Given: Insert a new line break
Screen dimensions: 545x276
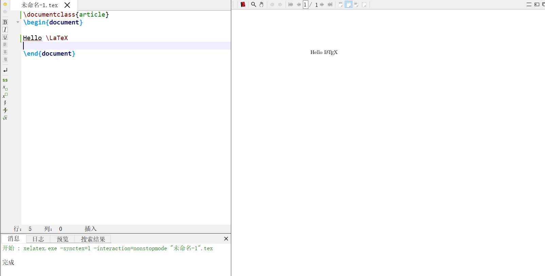Looking at the screenshot, I should point(5,70).
